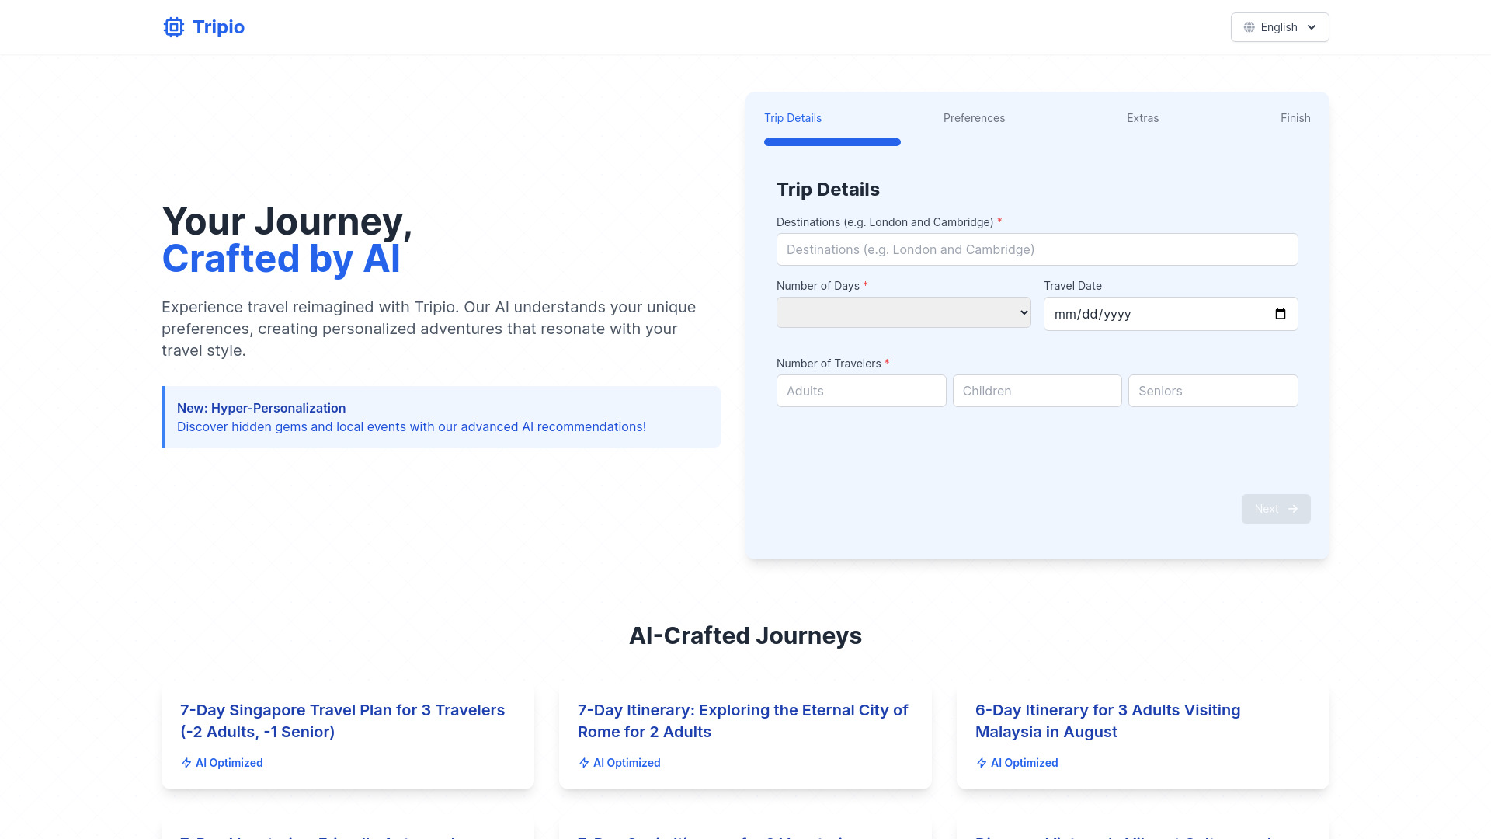
Task: Select the Travel Date date picker
Action: click(x=1170, y=314)
